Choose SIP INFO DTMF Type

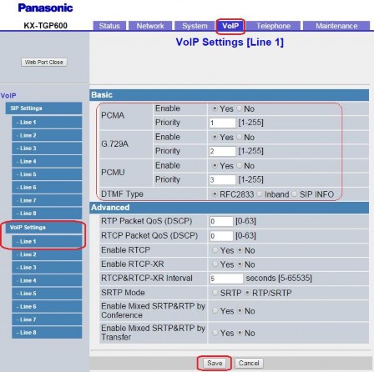pos(295,194)
